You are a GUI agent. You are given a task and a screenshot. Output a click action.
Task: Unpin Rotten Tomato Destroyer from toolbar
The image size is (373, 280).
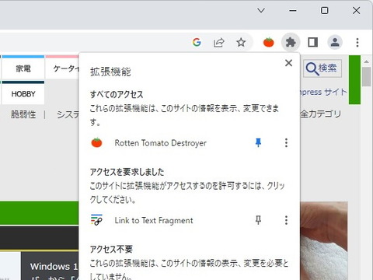[x=258, y=142]
